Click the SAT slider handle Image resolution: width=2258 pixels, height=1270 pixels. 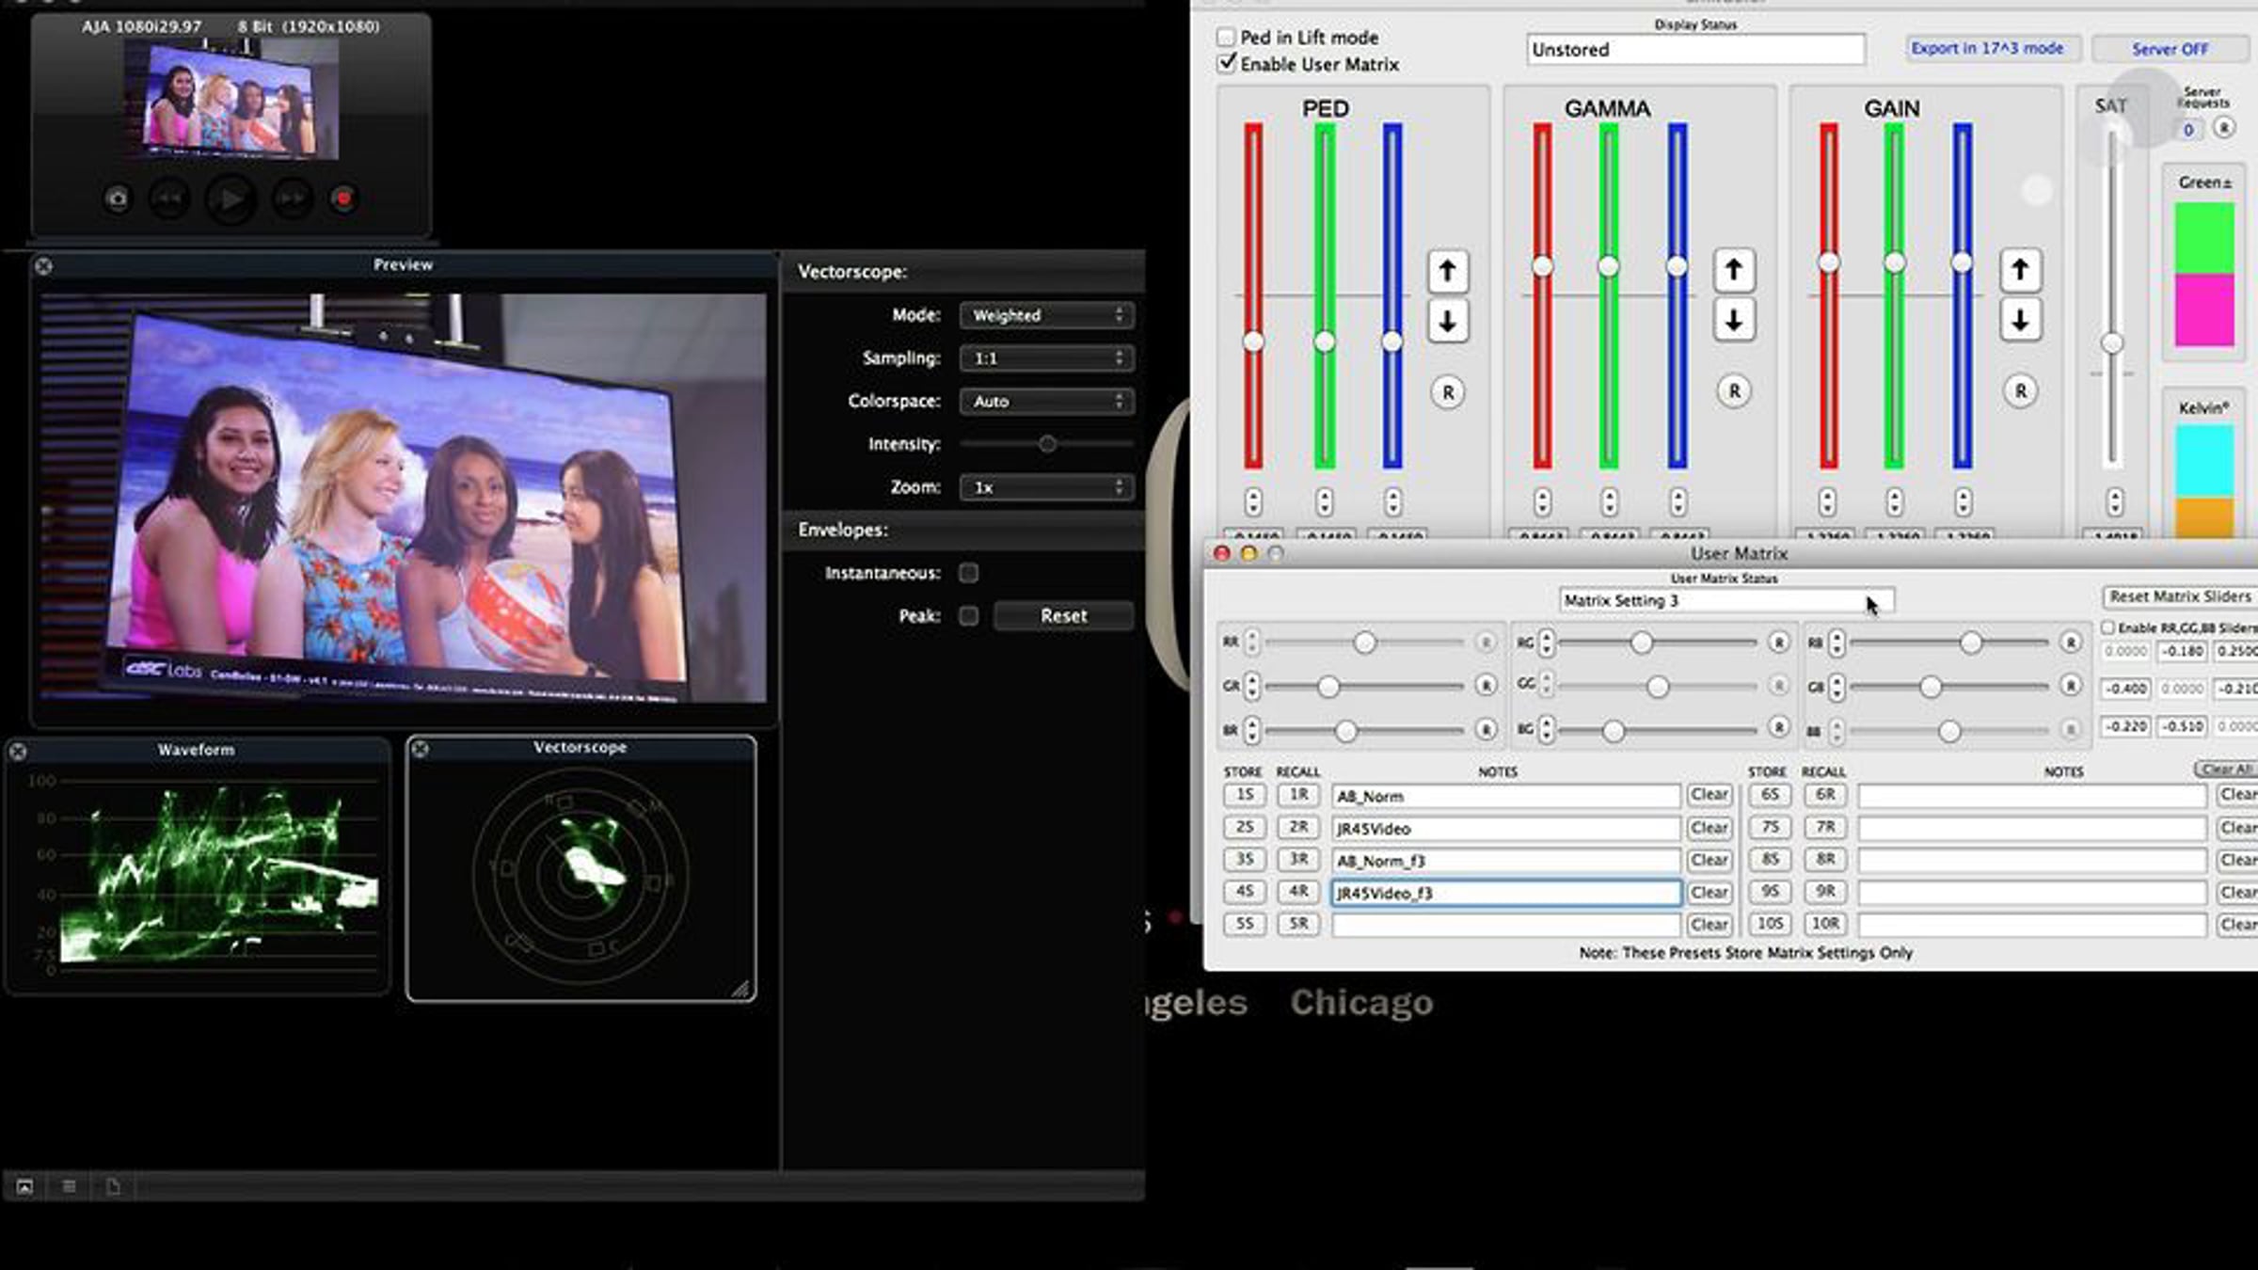[2112, 343]
